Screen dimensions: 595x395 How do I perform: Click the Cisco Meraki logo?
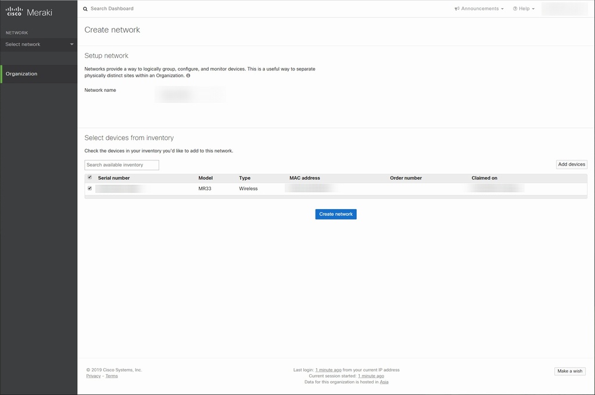tap(29, 12)
